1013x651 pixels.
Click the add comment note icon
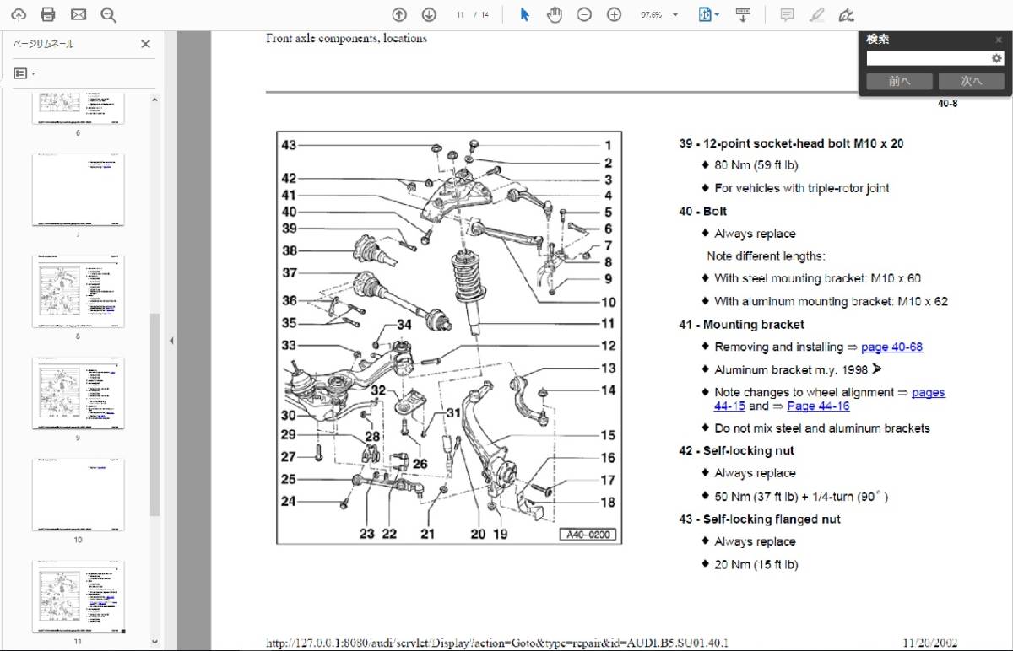point(787,14)
